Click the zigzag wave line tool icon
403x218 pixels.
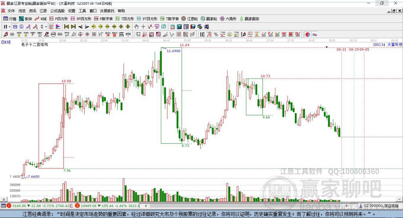172,35
